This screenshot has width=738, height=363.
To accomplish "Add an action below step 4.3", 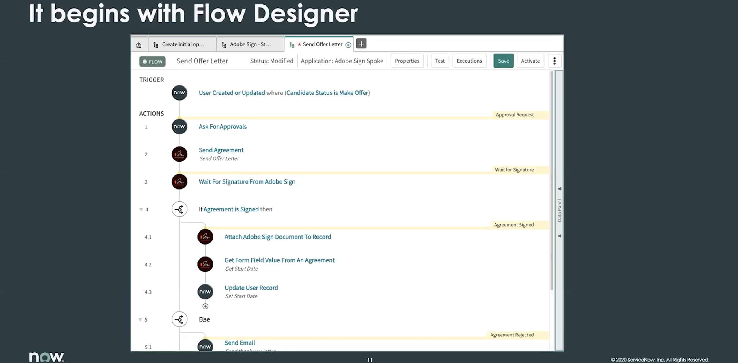I will 205,306.
